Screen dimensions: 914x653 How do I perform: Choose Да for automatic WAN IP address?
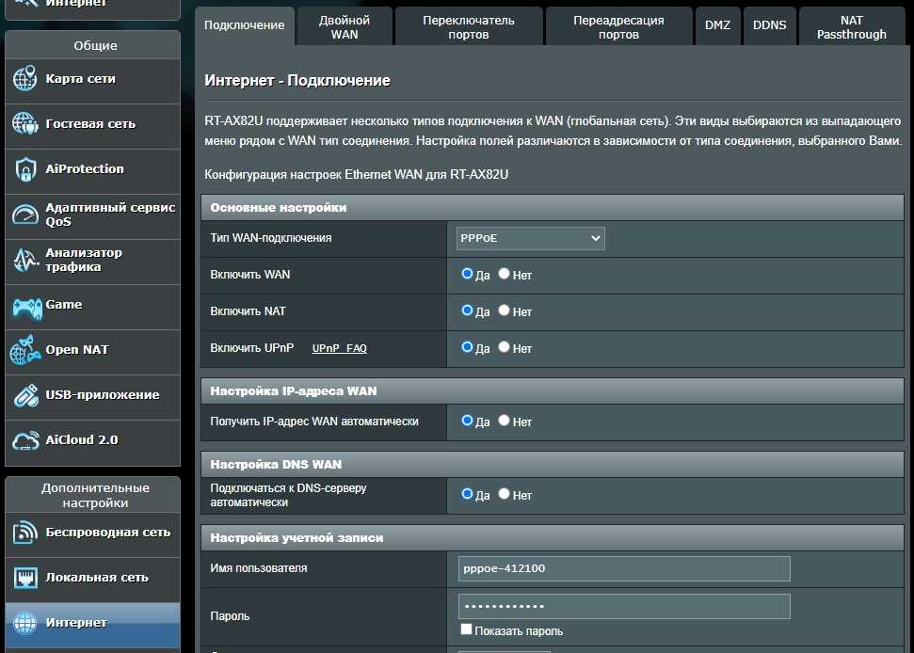(467, 420)
